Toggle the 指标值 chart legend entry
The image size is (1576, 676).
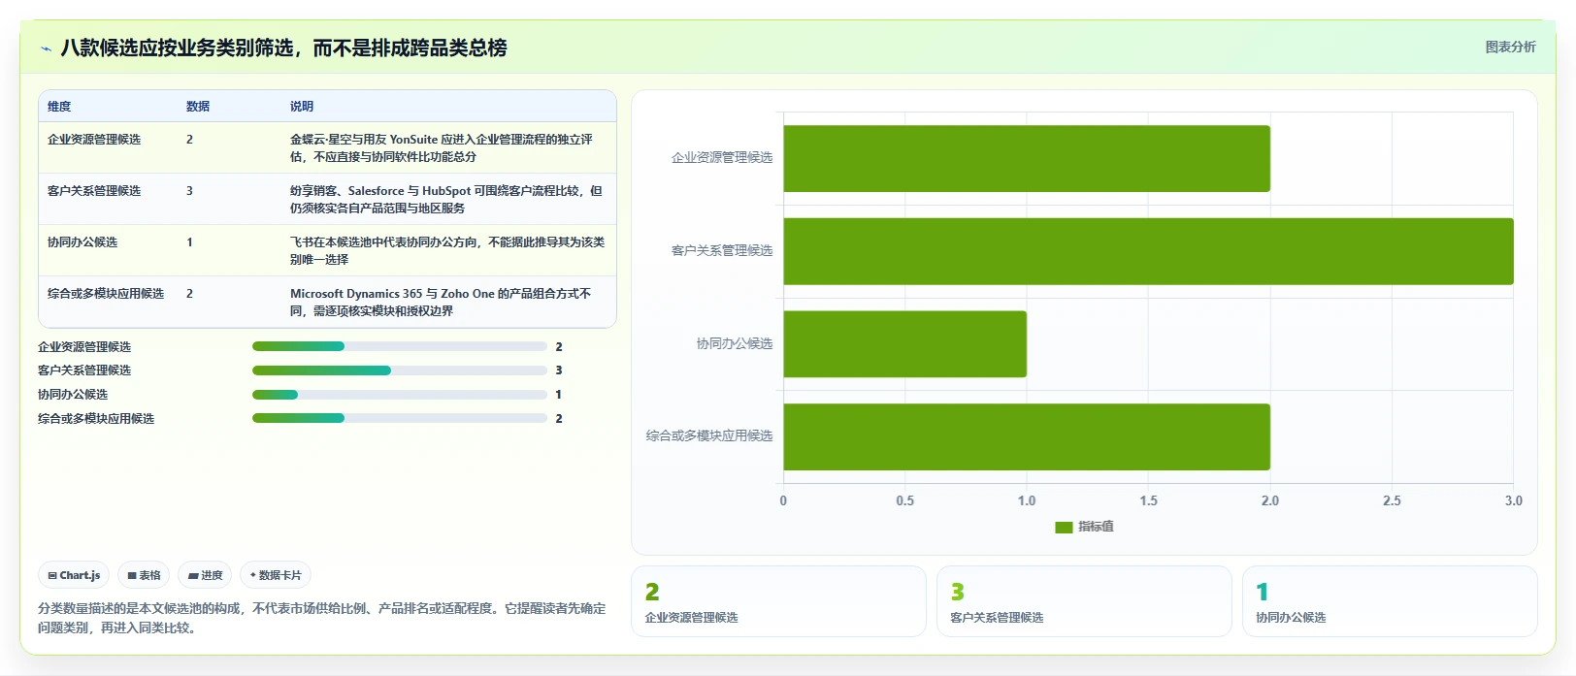(1084, 527)
